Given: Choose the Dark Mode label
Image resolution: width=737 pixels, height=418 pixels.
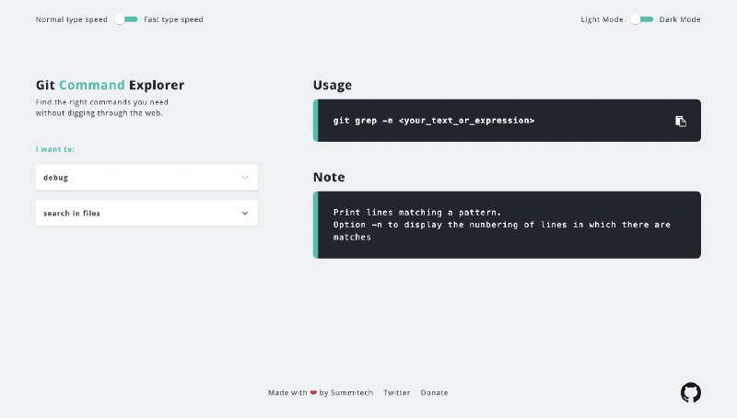Looking at the screenshot, I should click(x=680, y=19).
